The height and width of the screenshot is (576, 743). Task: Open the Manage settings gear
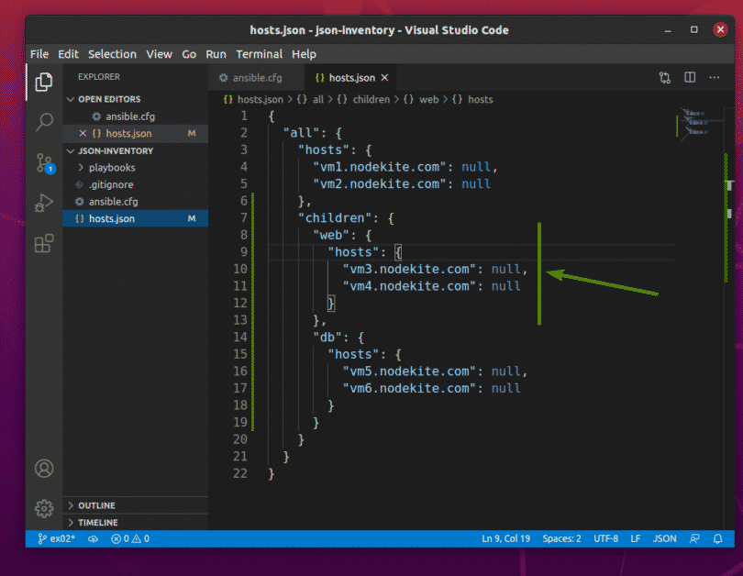[44, 507]
